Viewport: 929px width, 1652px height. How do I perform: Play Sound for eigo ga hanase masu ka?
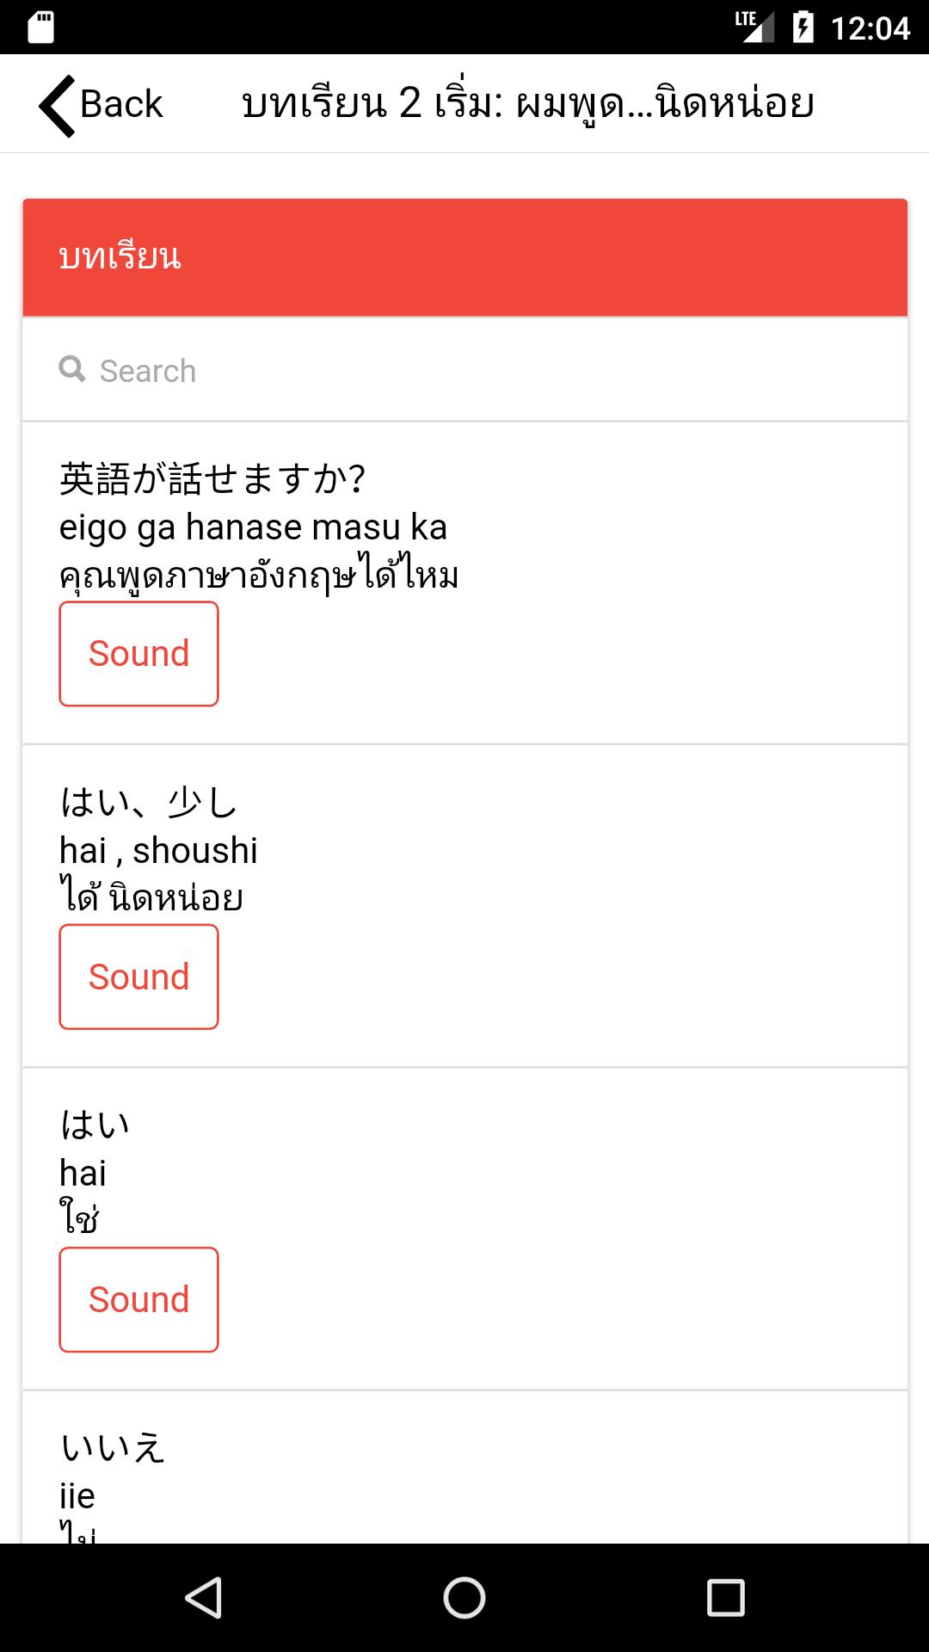point(138,654)
